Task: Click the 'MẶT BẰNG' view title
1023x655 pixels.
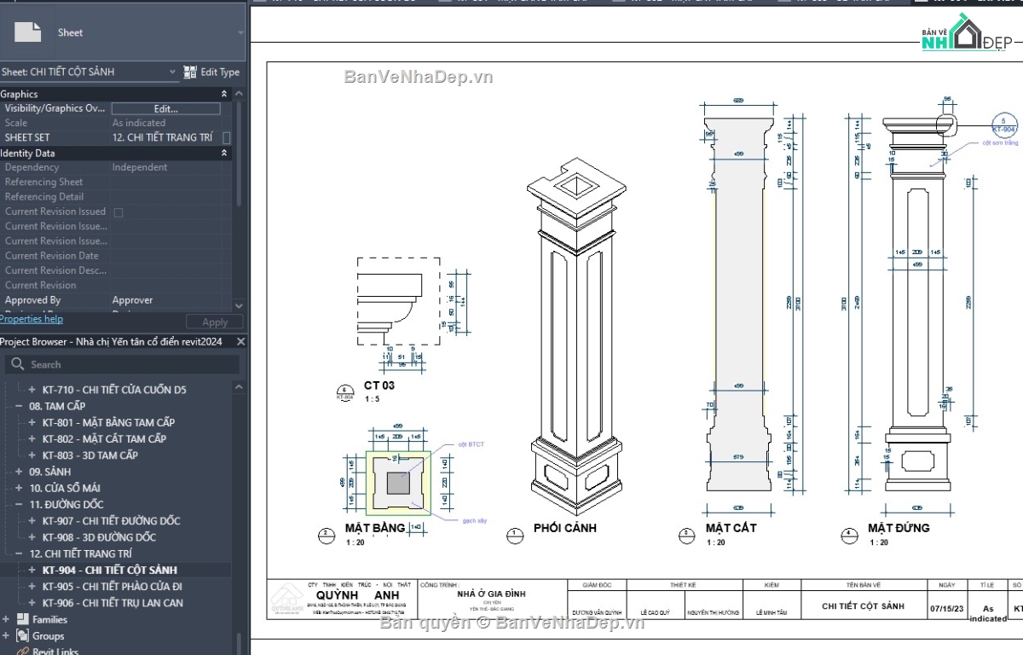Action: click(x=375, y=528)
